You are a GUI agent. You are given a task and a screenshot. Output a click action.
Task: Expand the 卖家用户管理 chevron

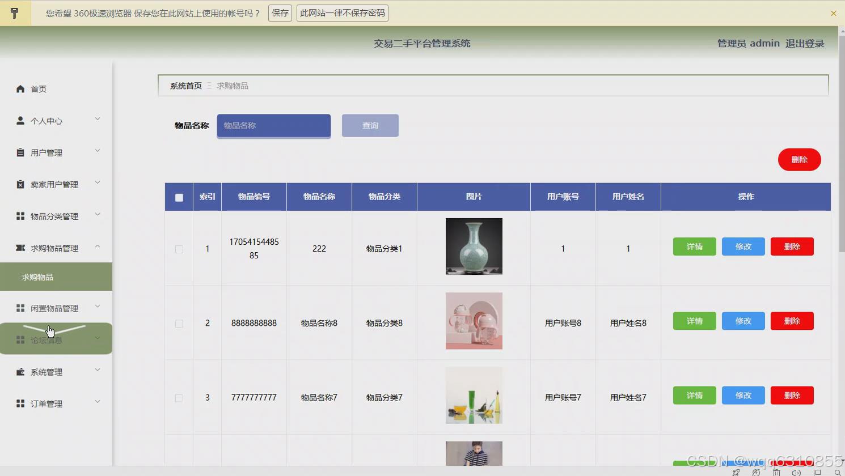point(98,182)
